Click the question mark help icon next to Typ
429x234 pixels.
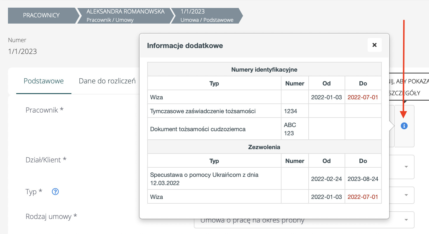(55, 192)
